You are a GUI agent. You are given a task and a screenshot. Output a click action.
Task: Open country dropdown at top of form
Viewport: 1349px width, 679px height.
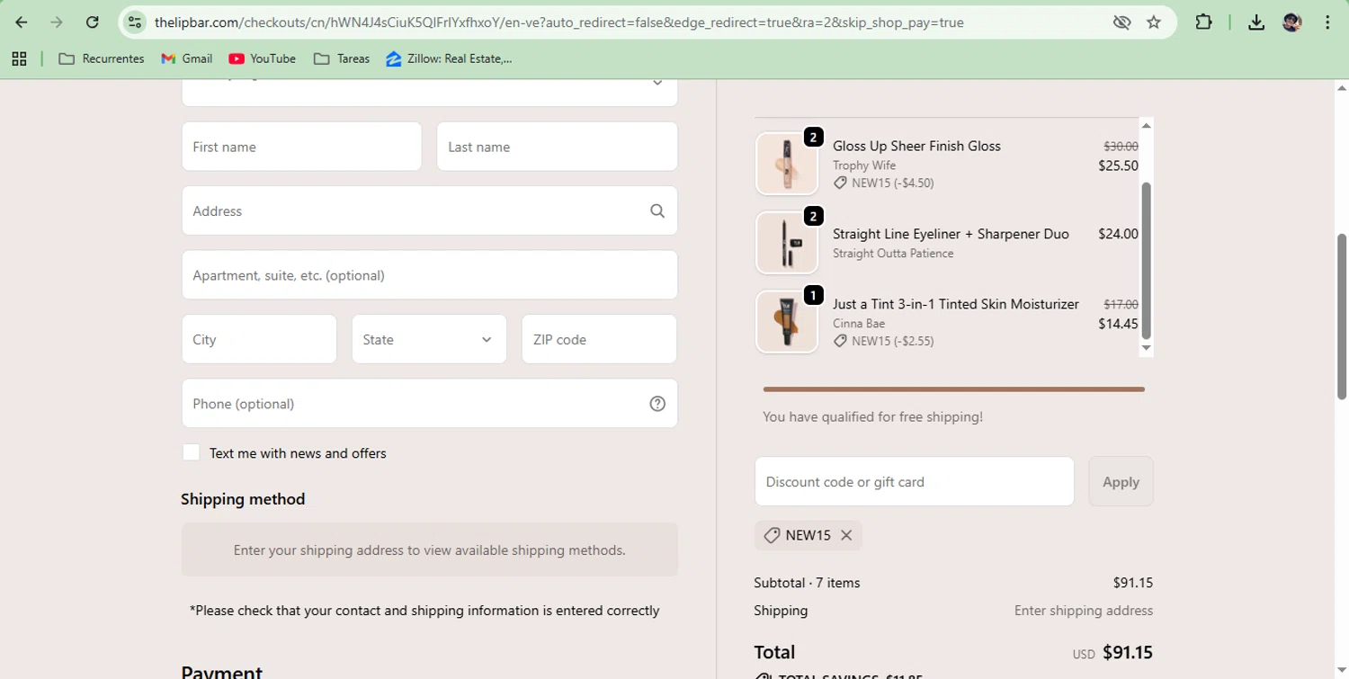pos(430,92)
